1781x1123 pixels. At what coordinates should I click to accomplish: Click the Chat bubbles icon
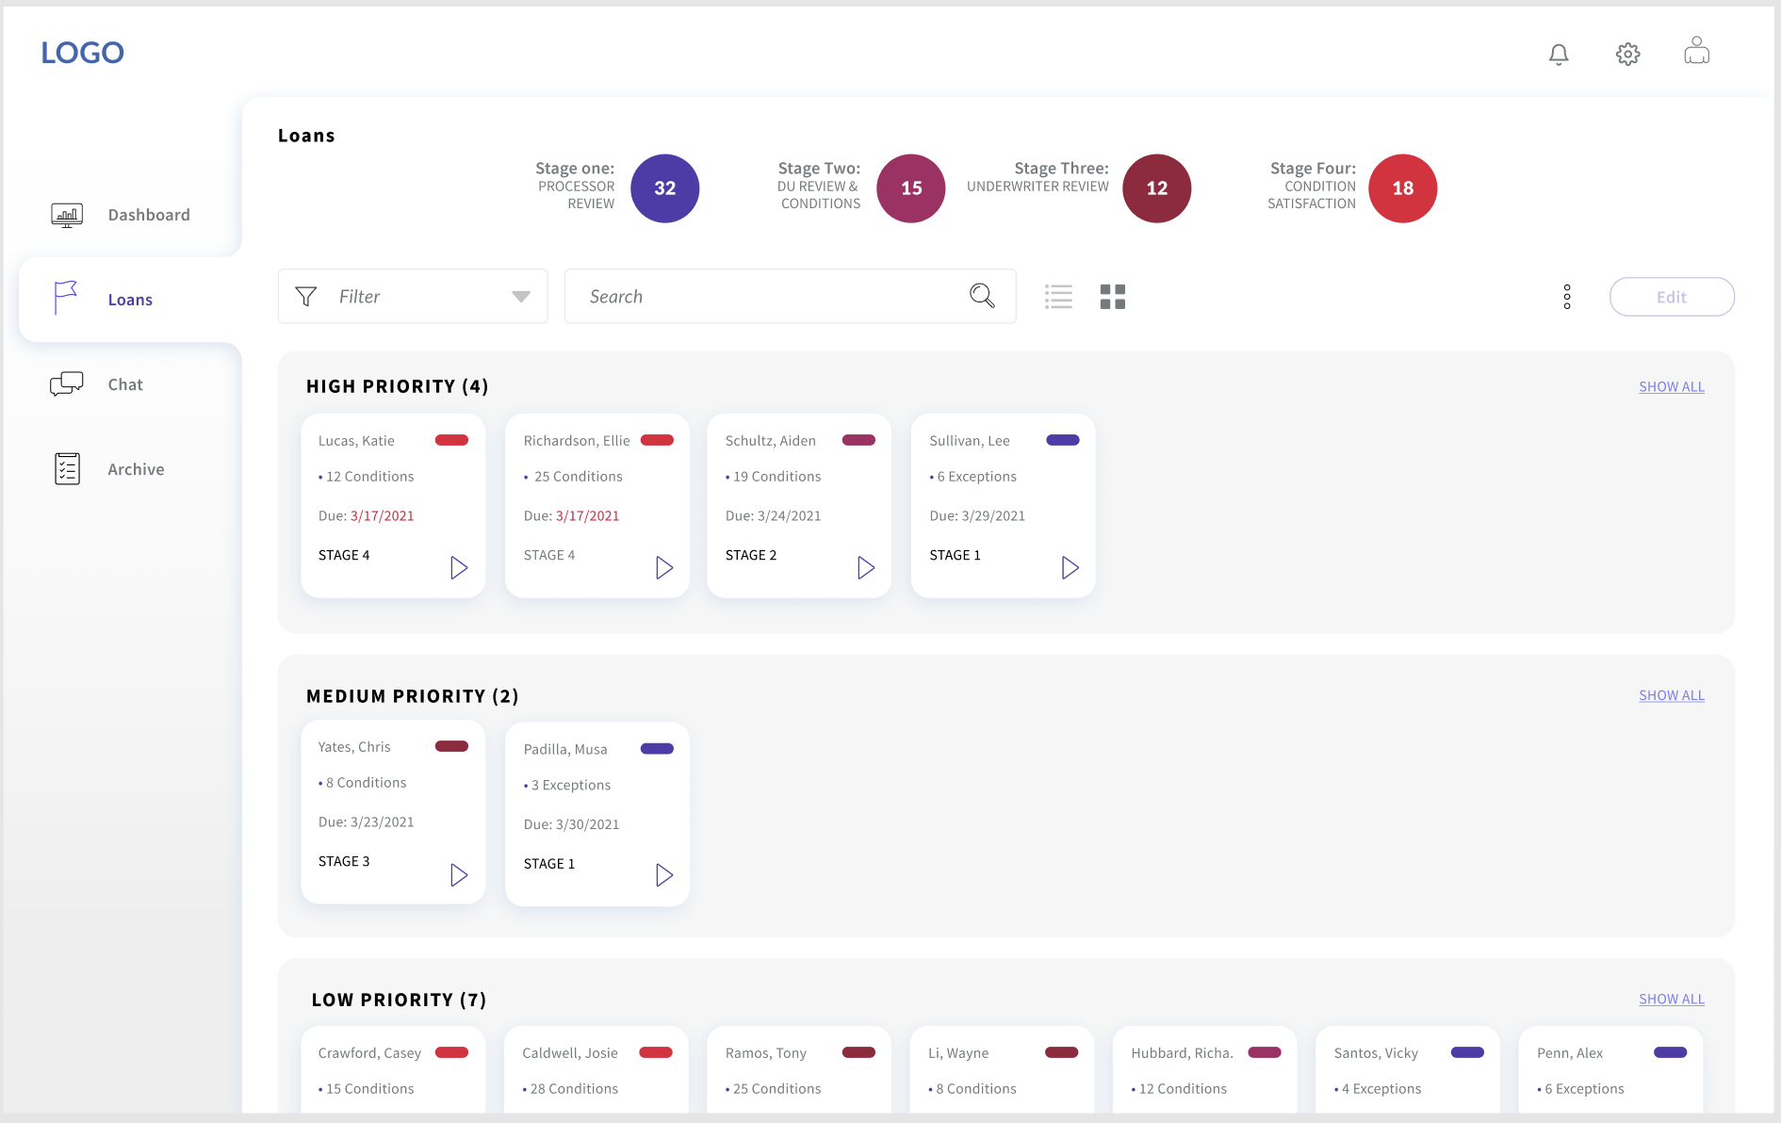coord(67,383)
